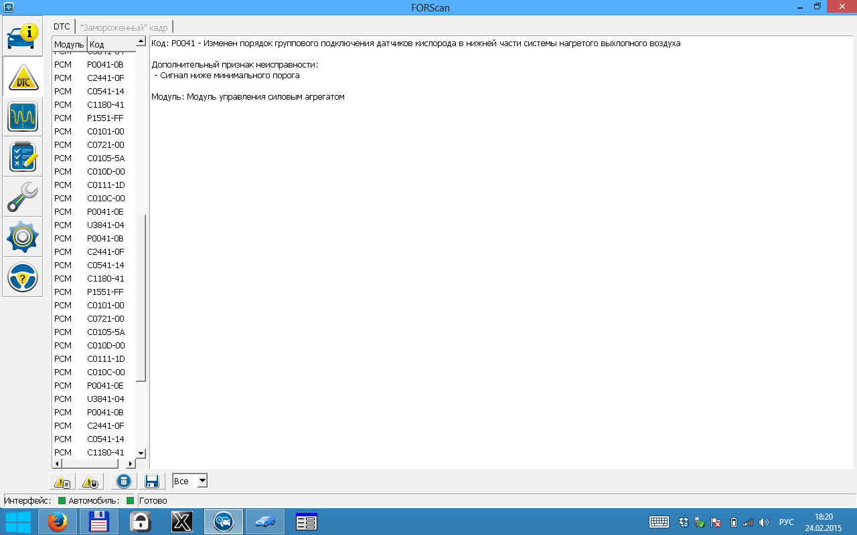
Task: Switch to the "Замороженный" кадр tab
Action: click(x=125, y=27)
